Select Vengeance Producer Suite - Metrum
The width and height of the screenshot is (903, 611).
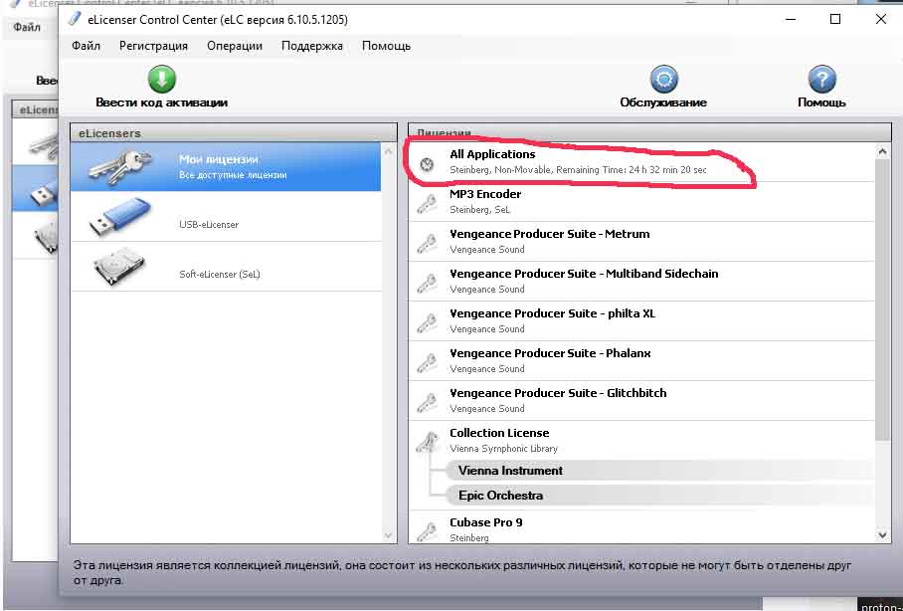coord(641,242)
